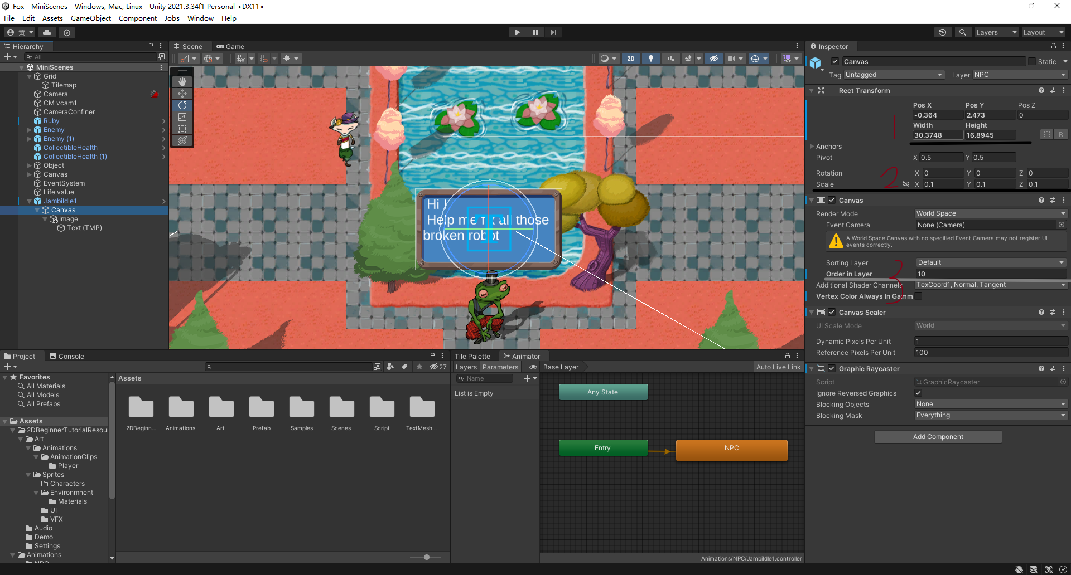Click the Pos X input field

937,115
